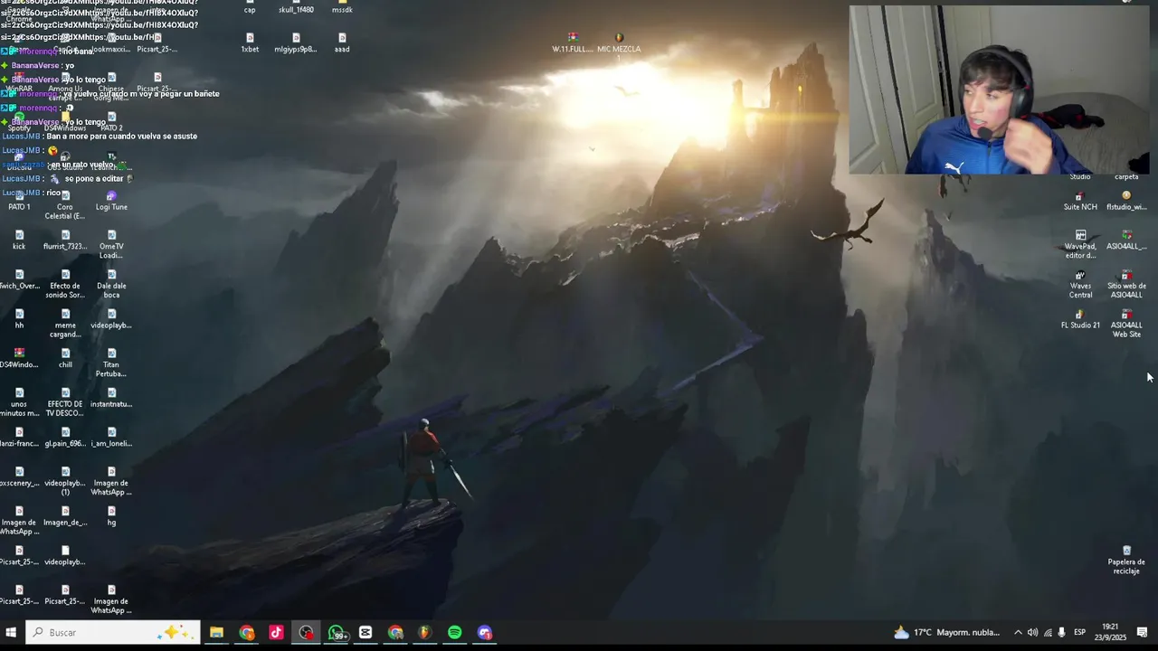Image resolution: width=1158 pixels, height=651 pixels.
Task: Select the WavePad editor desktop icon
Action: click(1080, 244)
